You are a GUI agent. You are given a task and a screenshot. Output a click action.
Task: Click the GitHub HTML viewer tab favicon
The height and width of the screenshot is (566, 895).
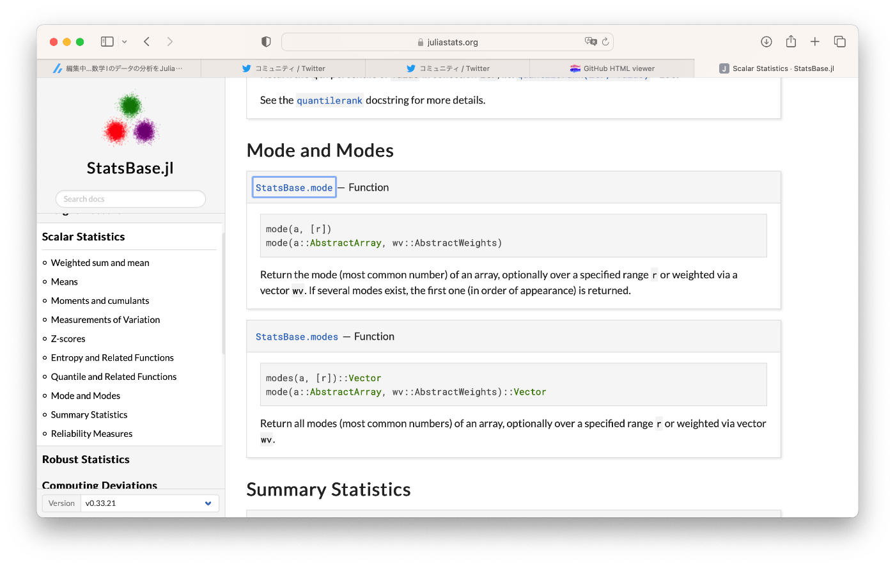pos(575,68)
